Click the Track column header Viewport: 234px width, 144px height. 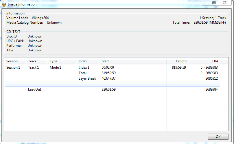pos(37,61)
